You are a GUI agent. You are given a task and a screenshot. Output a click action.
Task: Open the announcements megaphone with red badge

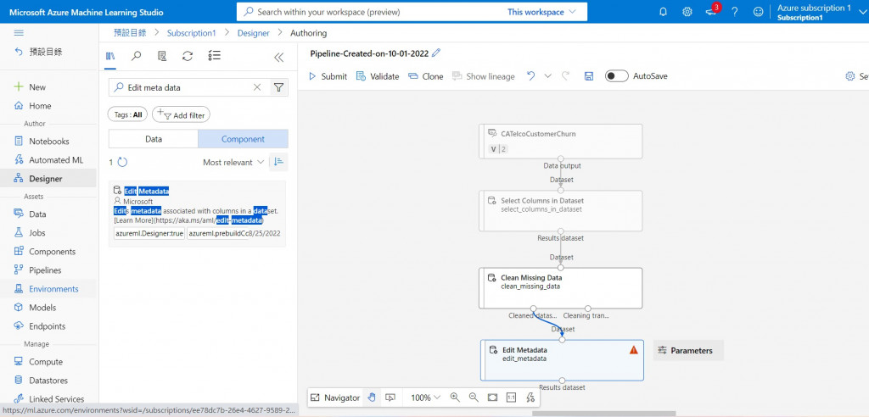click(712, 11)
